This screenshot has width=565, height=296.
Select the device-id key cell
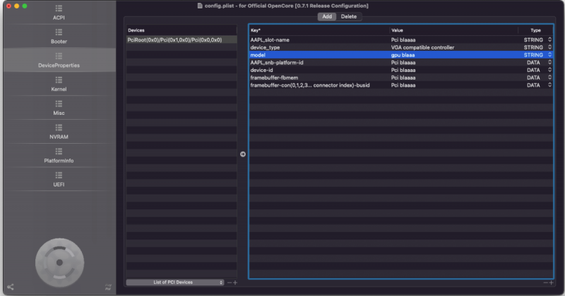click(261, 70)
